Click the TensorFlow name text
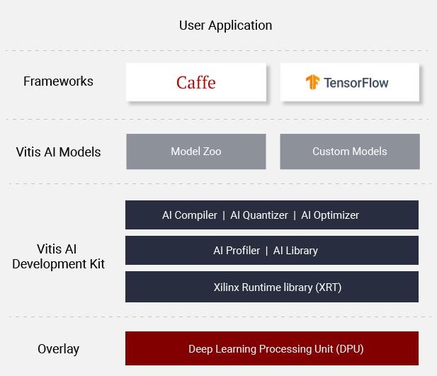This screenshot has width=437, height=376. pyautogui.click(x=356, y=82)
